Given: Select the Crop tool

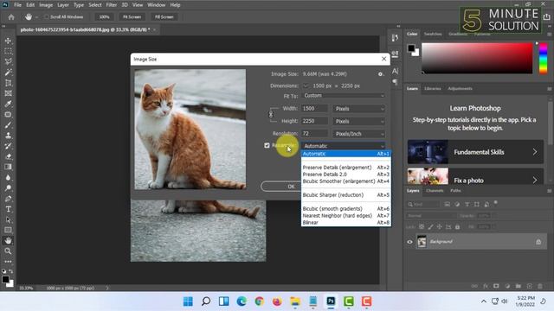Looking at the screenshot, I should [x=8, y=83].
